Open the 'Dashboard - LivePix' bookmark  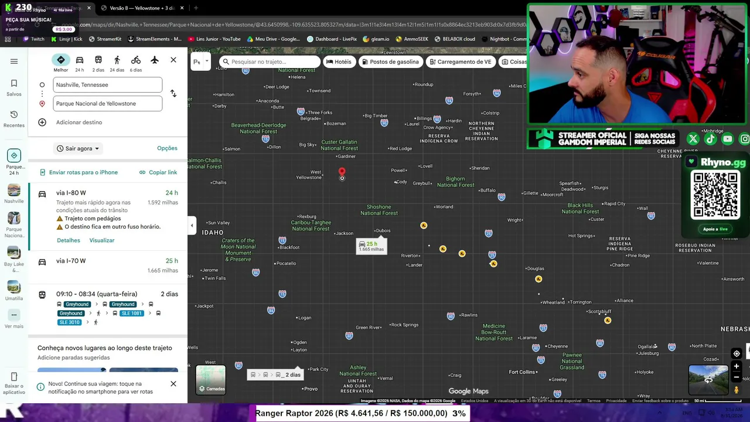332,39
